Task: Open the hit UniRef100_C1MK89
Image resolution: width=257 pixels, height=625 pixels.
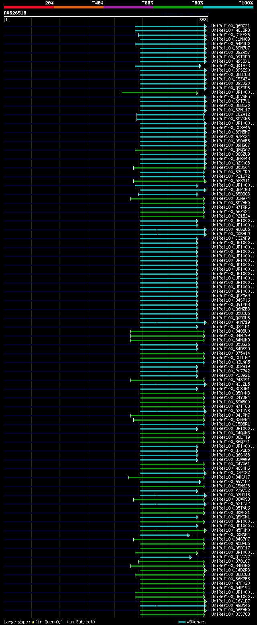Action: [230, 39]
